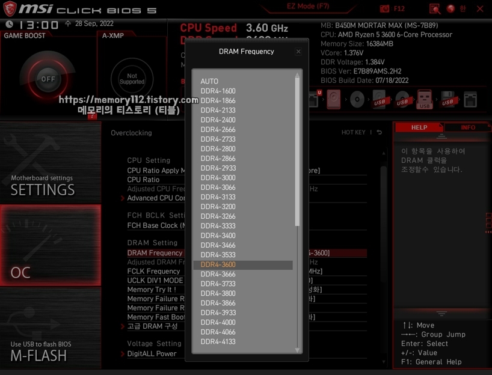Close the DRAM Frequency popup
Screen dimensions: 492x375
298,52
